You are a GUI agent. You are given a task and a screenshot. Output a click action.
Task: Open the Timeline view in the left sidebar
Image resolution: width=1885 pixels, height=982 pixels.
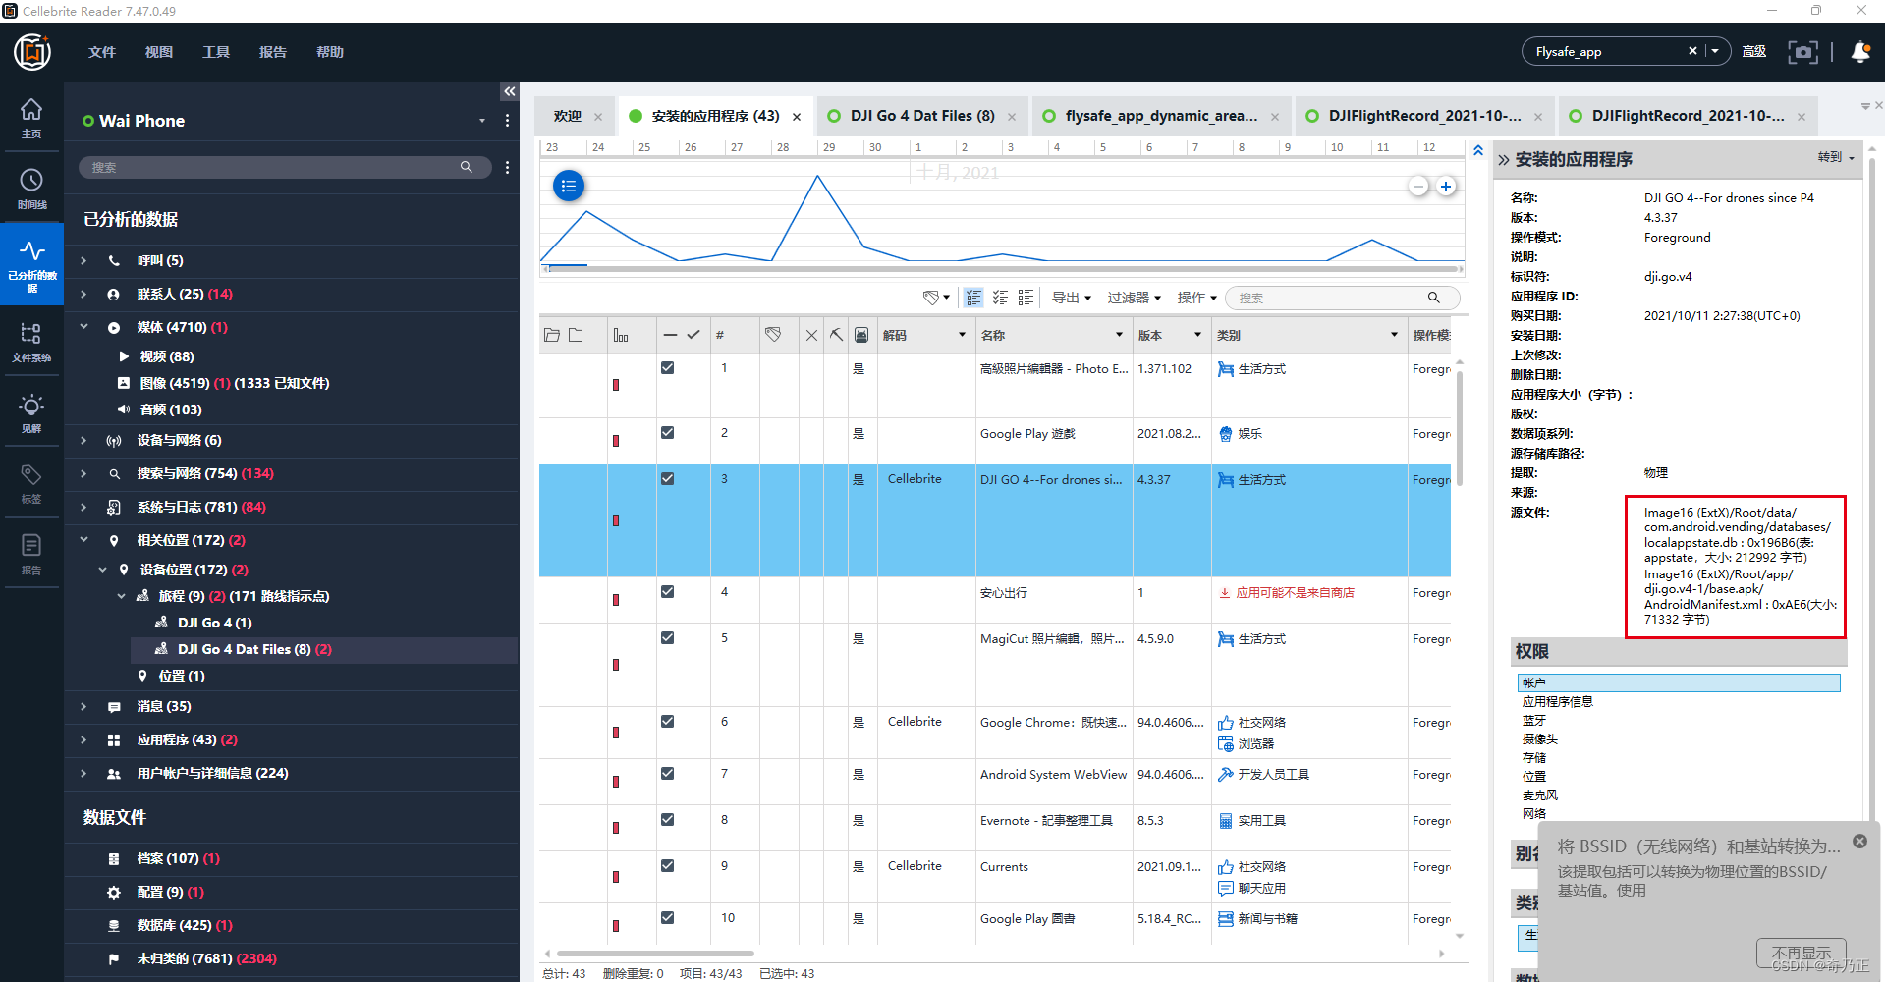coord(31,188)
